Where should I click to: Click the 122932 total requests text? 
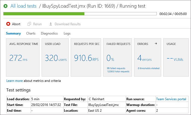118,71
